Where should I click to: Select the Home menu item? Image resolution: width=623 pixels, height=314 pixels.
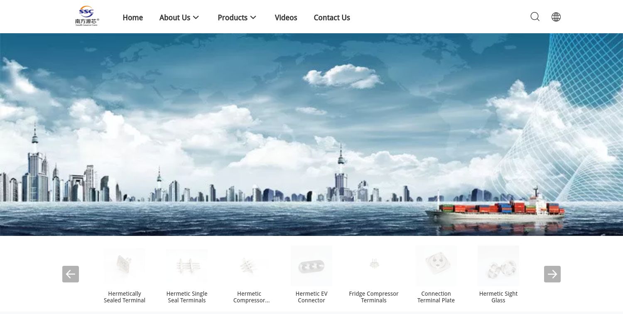[132, 17]
